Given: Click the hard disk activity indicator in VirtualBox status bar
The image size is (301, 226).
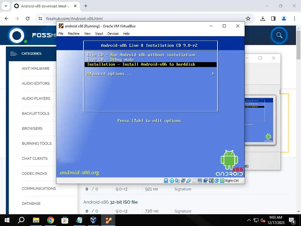Looking at the screenshot, I should [166, 181].
